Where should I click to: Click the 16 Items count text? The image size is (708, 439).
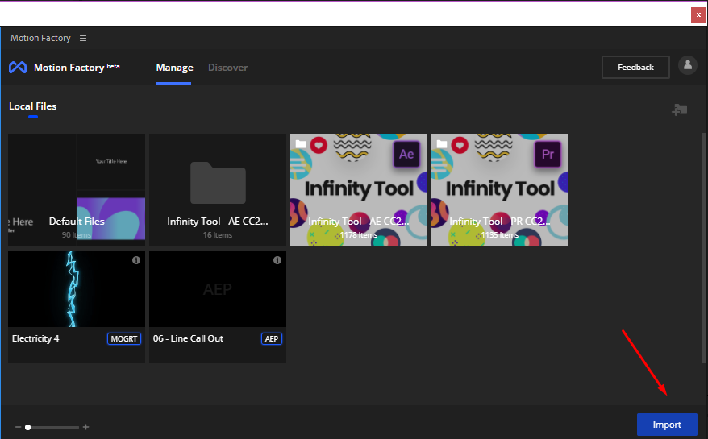point(218,235)
